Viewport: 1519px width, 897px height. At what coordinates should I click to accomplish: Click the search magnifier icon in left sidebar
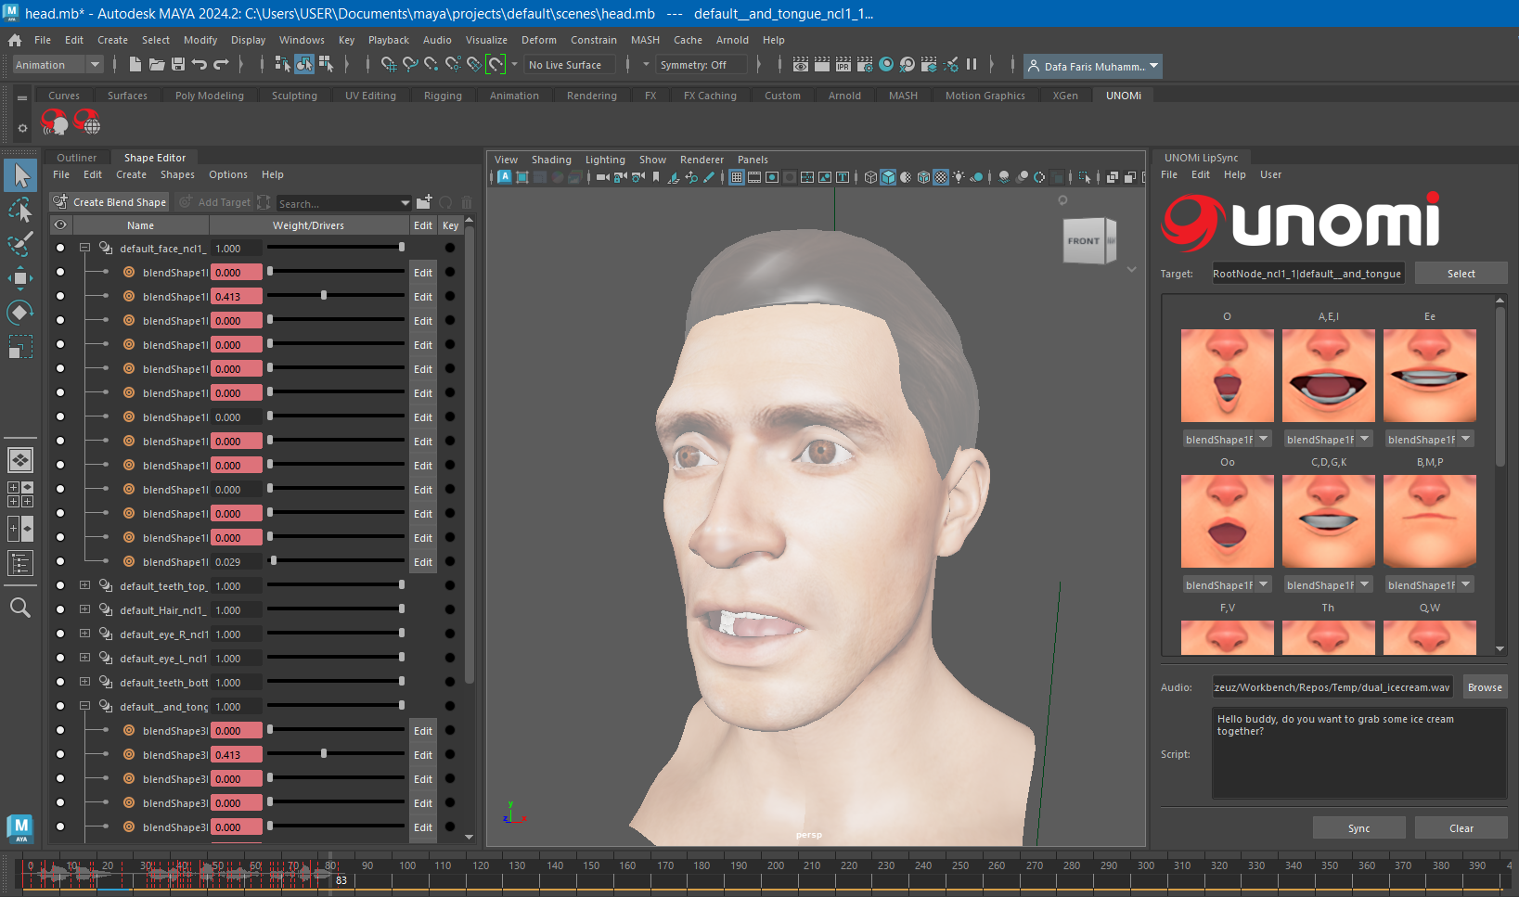(x=19, y=608)
